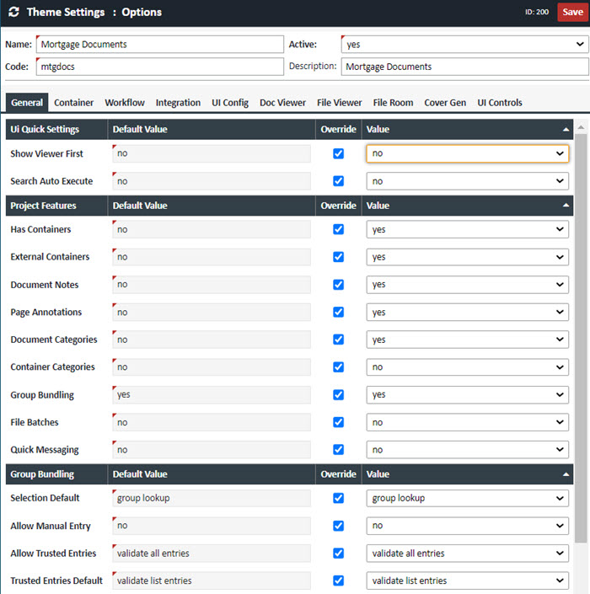Image resolution: width=590 pixels, height=594 pixels.
Task: Collapse the Project Features section arrow
Action: point(565,206)
